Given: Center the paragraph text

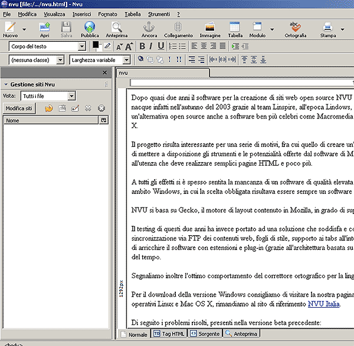Looking at the screenshot, I should (204, 46).
